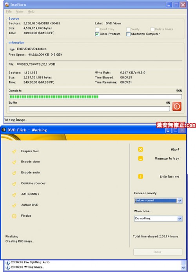Click the Label value DVD Video

pyautogui.click(x=113, y=23)
